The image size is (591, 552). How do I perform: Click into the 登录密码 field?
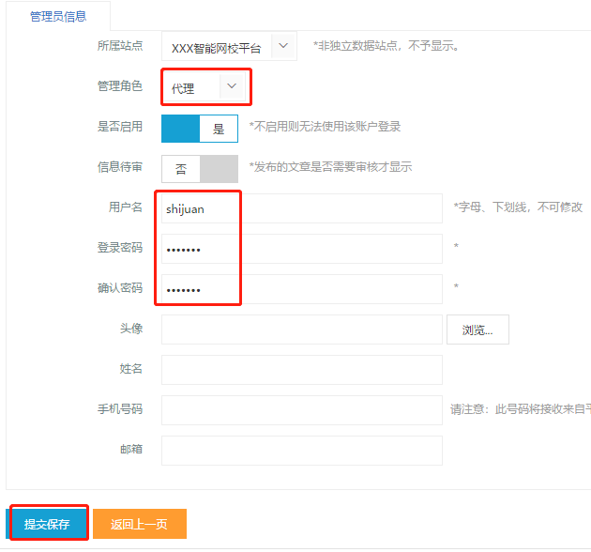click(x=300, y=249)
